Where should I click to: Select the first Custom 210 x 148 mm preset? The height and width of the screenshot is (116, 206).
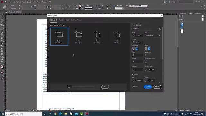59,37
